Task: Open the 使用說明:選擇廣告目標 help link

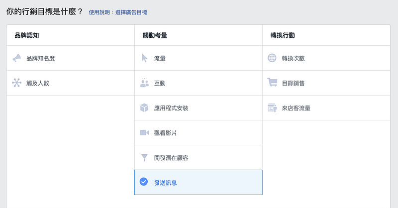Action: point(118,12)
